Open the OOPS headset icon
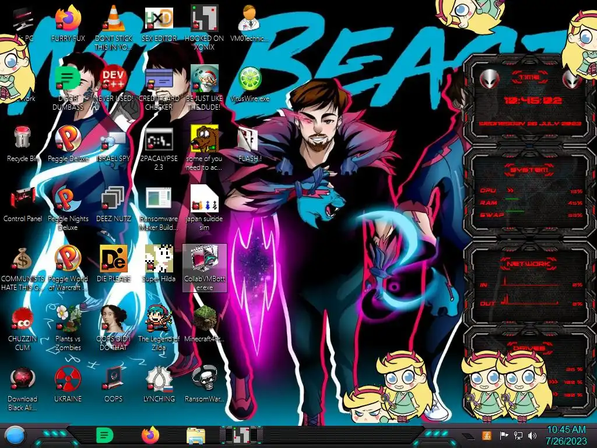 click(x=114, y=385)
